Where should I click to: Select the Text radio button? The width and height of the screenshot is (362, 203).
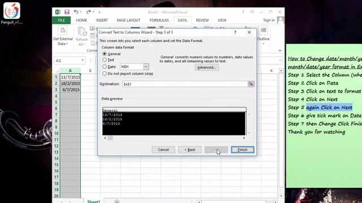(105, 60)
